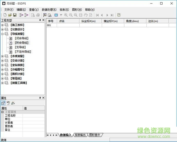Collapse the 工程属性 property group
The width and height of the screenshot is (177, 142).
click(2, 112)
